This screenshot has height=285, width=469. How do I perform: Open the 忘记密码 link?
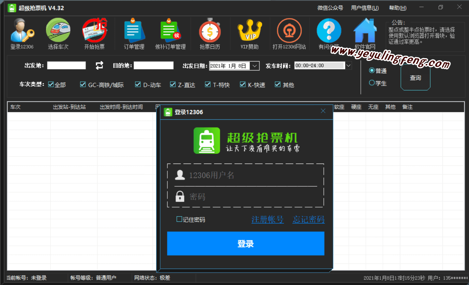point(308,219)
